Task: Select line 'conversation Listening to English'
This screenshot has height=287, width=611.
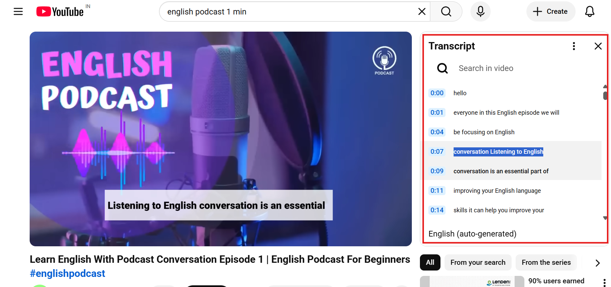Action: 498,152
